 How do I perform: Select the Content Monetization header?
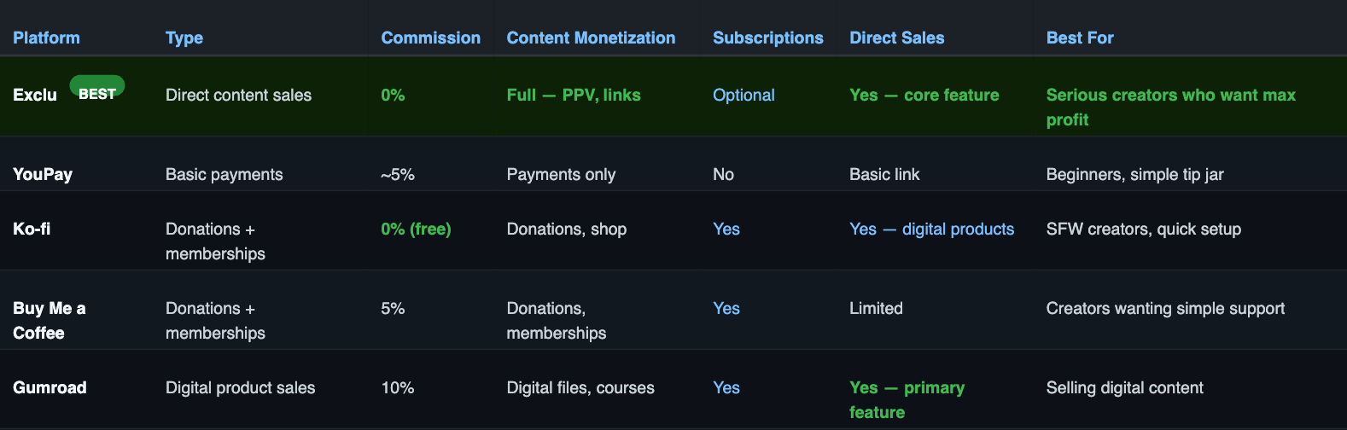[591, 38]
